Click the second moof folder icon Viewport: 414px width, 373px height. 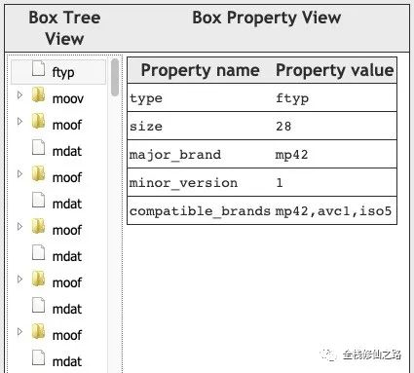tap(38, 174)
